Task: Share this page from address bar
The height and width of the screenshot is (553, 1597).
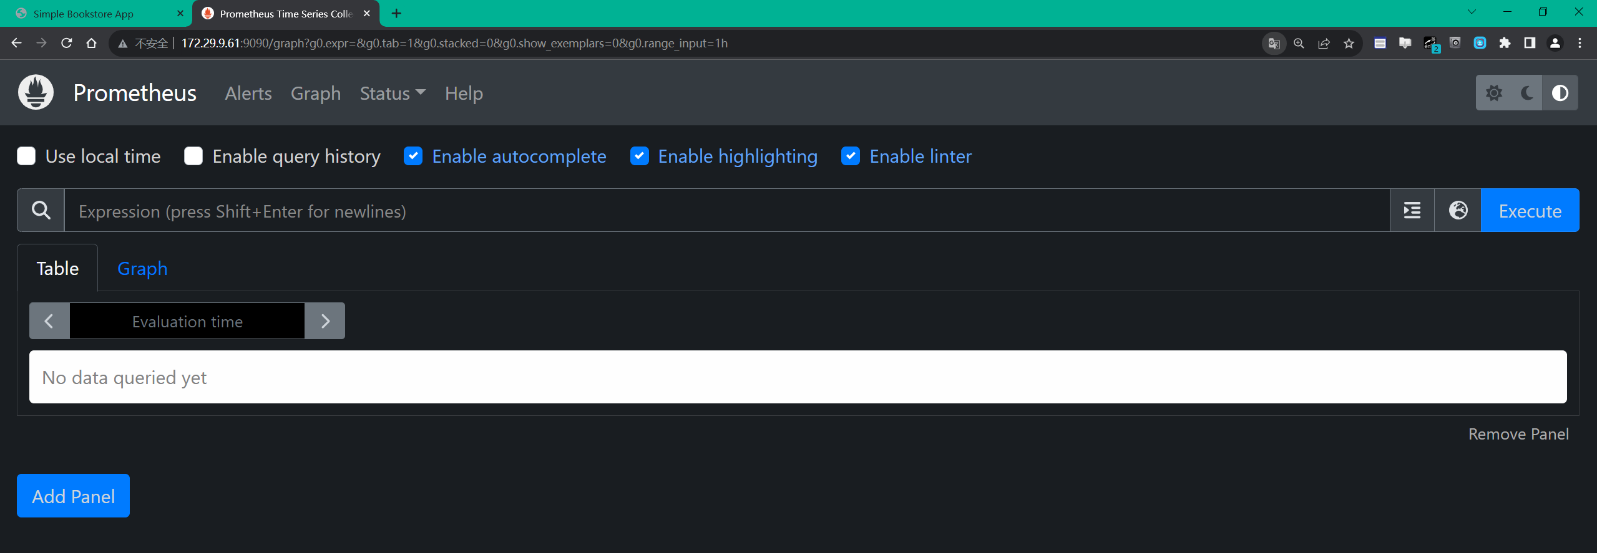Action: [1324, 43]
